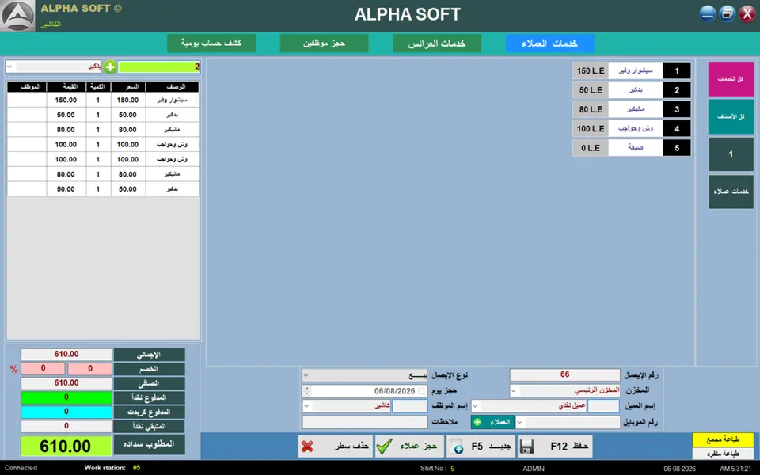Click the حذف سطر delete line button
This screenshot has height=475, width=760.
pyautogui.click(x=336, y=446)
